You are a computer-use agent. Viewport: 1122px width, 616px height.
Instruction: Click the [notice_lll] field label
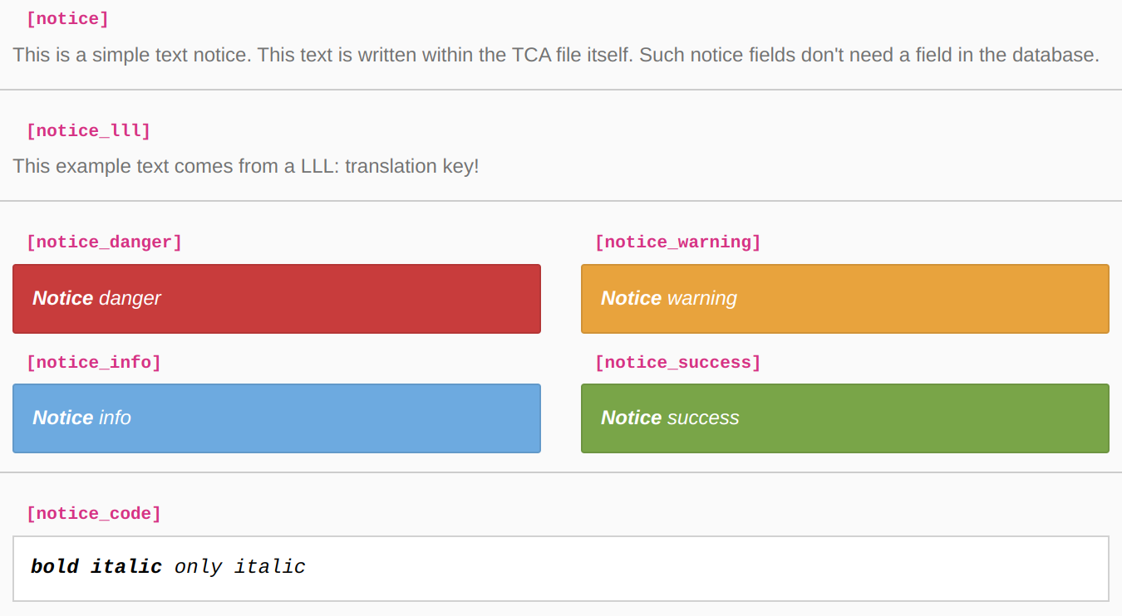tap(88, 131)
